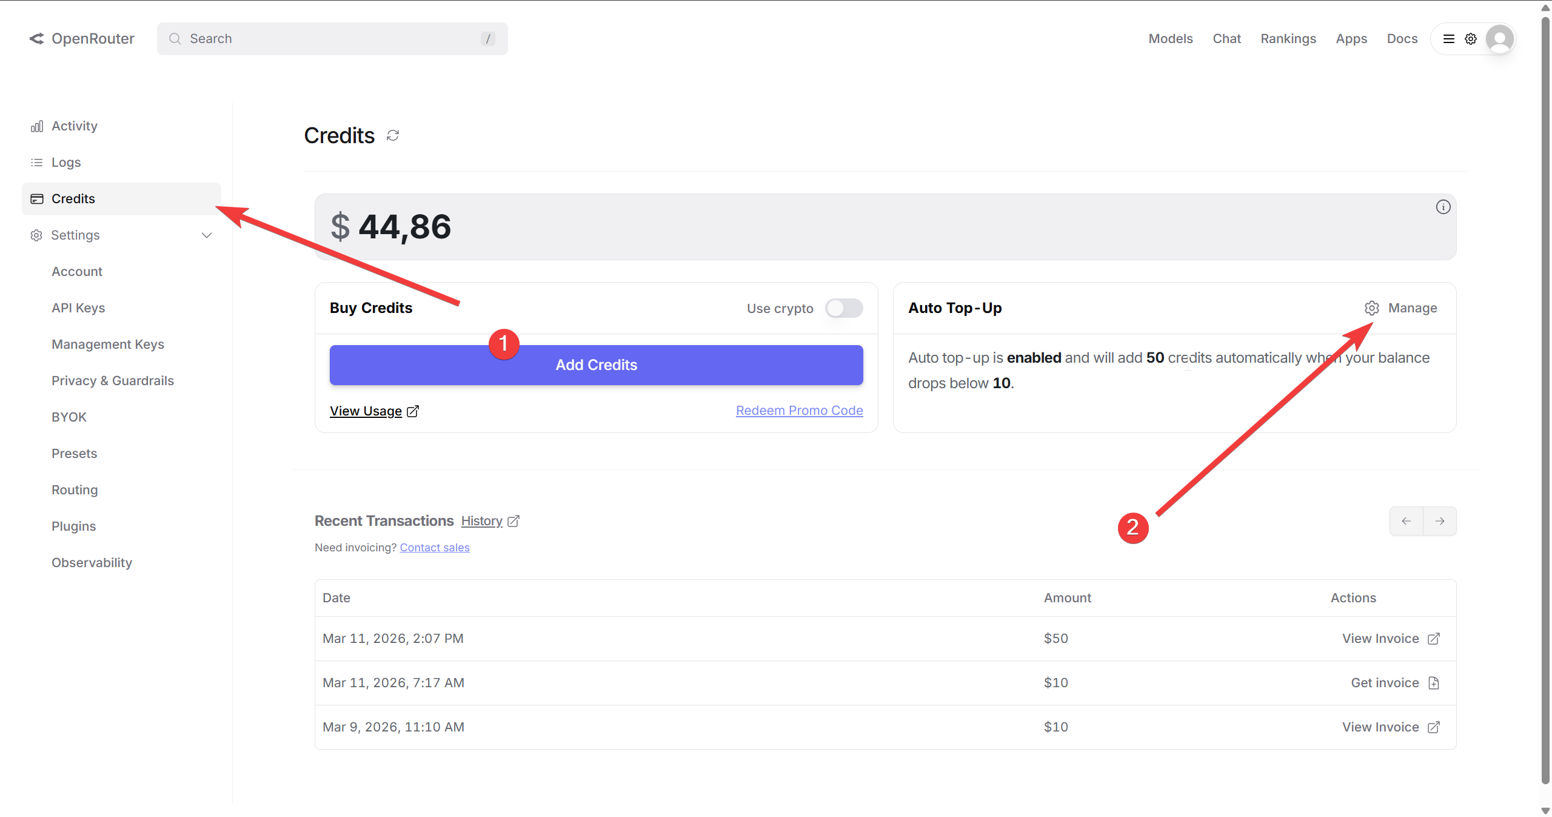Open Observability settings page
Image resolution: width=1552 pixels, height=817 pixels.
[x=92, y=563]
